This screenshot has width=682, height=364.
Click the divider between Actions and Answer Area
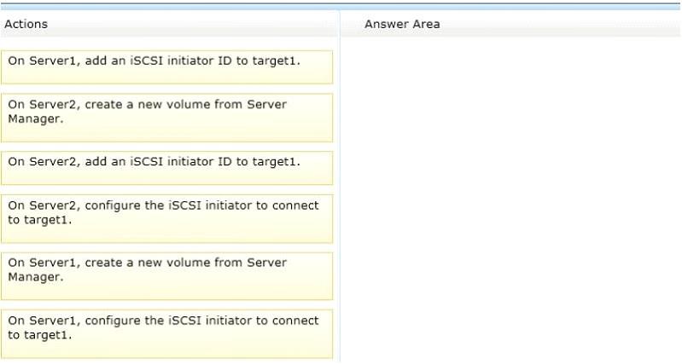click(339, 187)
